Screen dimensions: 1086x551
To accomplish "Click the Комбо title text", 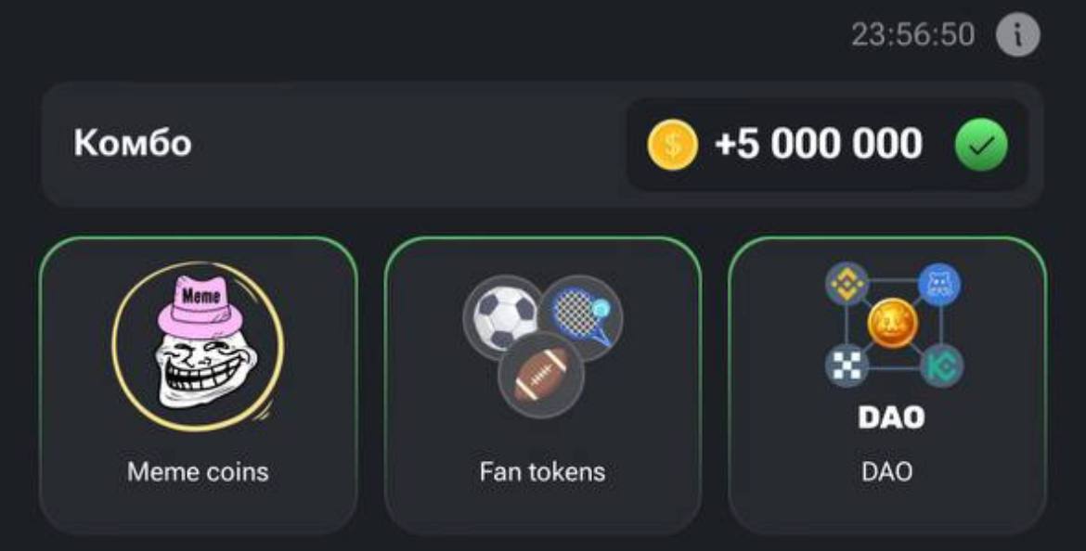I will pyautogui.click(x=133, y=144).
